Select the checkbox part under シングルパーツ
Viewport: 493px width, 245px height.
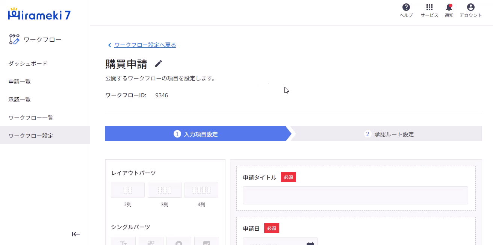[207, 242]
